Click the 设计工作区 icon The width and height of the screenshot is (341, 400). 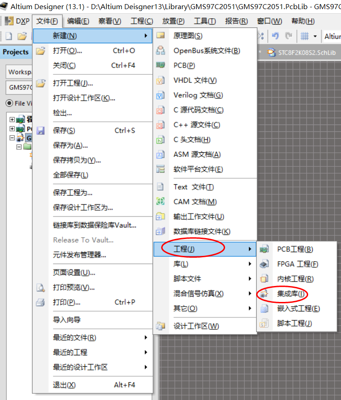[x=161, y=326]
